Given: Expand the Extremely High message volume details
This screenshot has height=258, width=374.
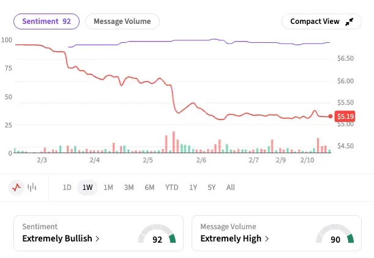Looking at the screenshot, I should [x=235, y=238].
